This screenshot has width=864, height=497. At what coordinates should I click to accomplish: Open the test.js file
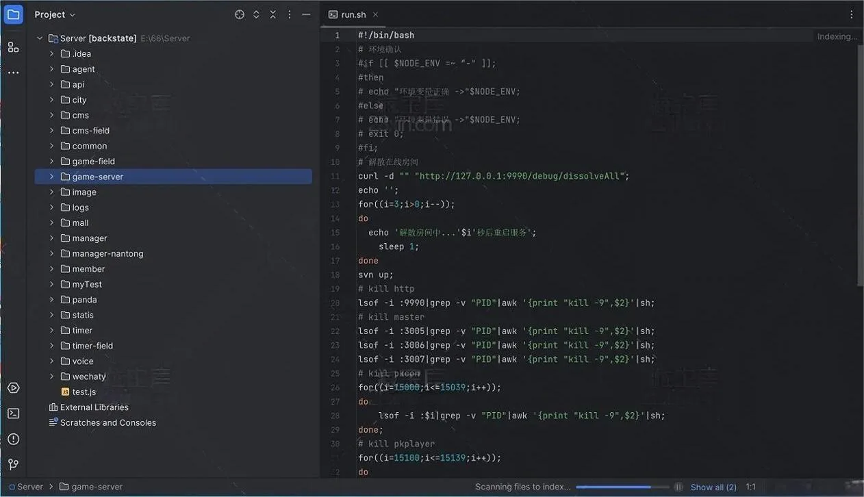pyautogui.click(x=84, y=392)
